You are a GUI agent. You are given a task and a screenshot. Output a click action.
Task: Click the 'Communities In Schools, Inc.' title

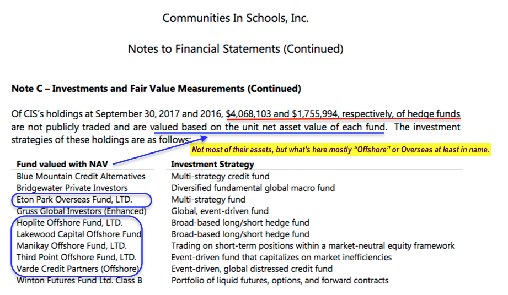coord(236,18)
